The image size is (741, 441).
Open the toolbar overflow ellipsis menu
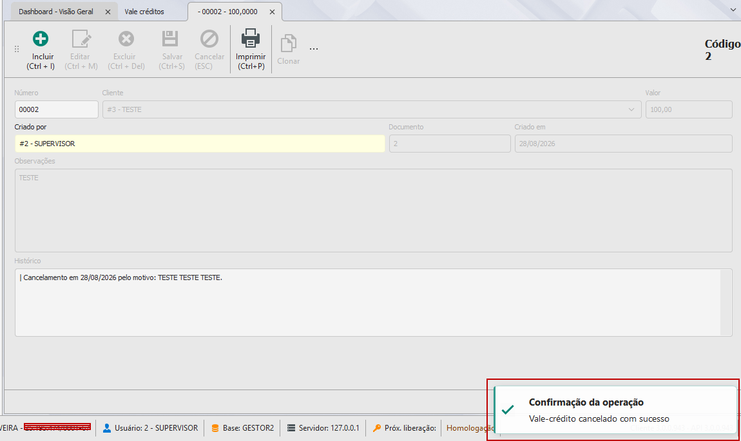(314, 49)
